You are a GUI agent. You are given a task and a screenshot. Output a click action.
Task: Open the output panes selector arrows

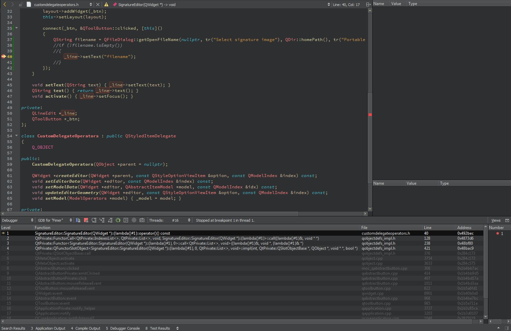pos(177,328)
